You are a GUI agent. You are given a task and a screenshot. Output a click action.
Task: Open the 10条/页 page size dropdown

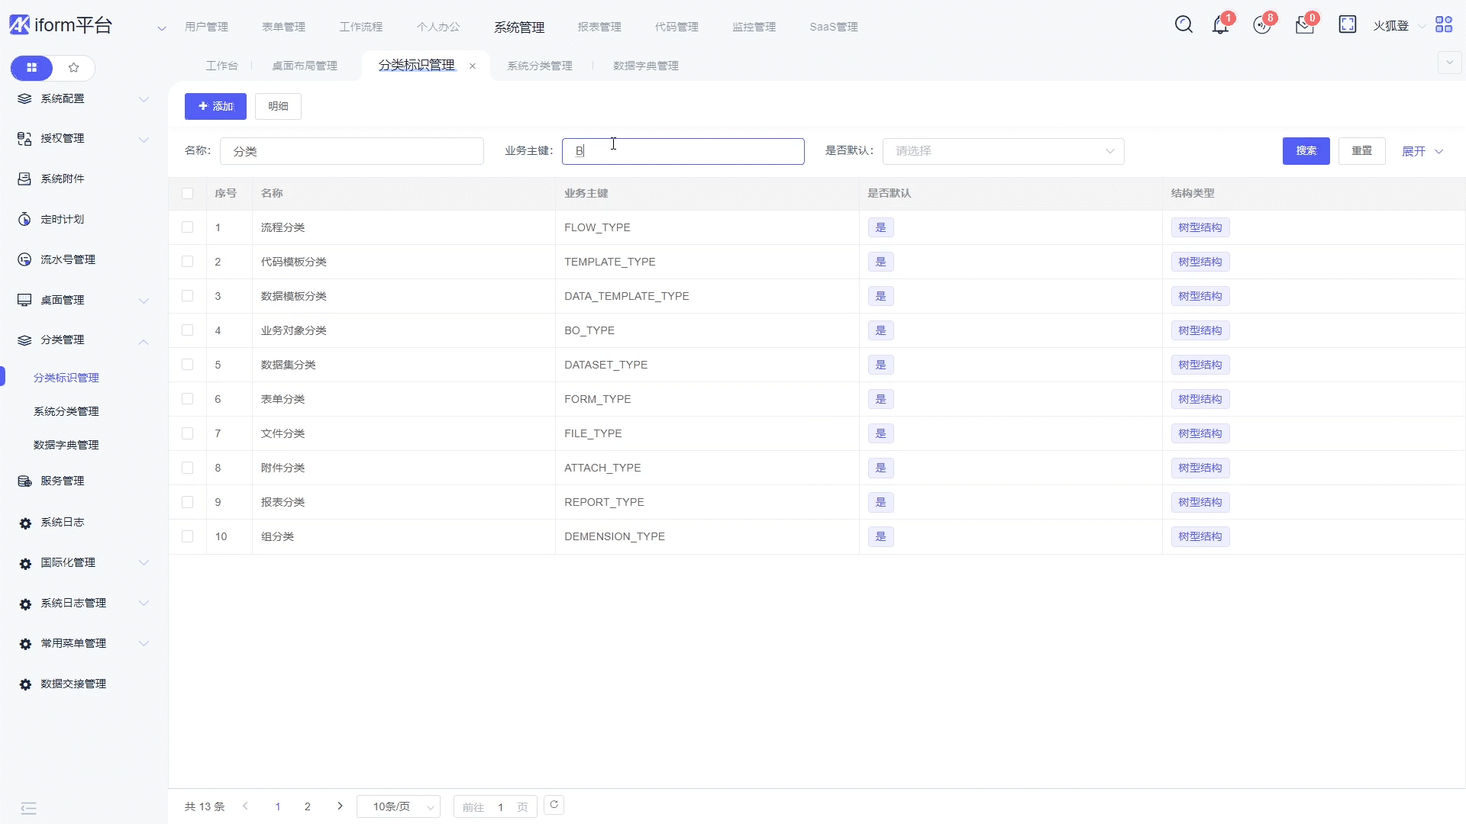pos(399,806)
